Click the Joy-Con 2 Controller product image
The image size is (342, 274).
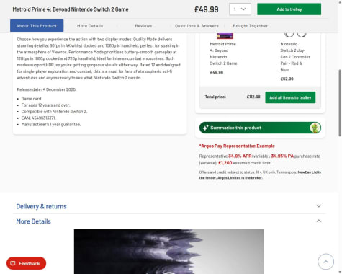pos(295,35)
